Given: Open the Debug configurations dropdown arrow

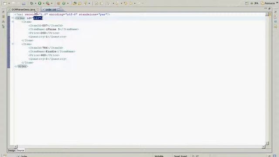Looking at the screenshot, I should pos(35,3).
